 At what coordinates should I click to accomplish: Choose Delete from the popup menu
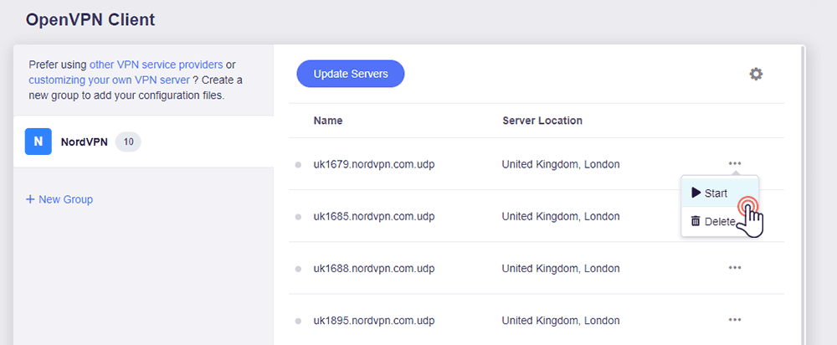719,221
